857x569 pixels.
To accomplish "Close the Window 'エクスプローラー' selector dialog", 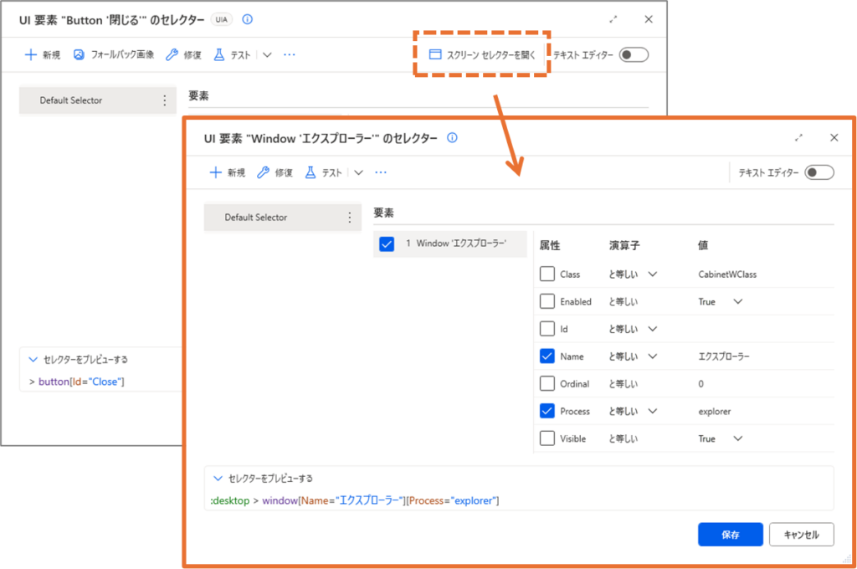I will (x=834, y=138).
